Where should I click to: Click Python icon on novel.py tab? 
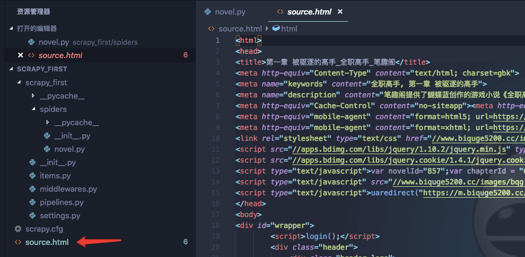[x=208, y=11]
